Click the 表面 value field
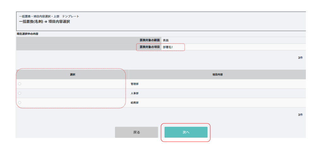The height and width of the screenshot is (160, 327). (234, 40)
